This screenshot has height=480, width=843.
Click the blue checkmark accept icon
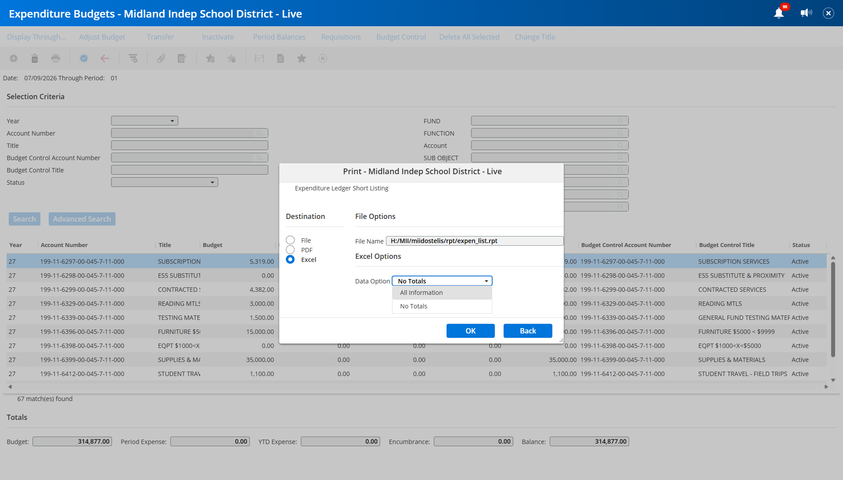pos(84,58)
